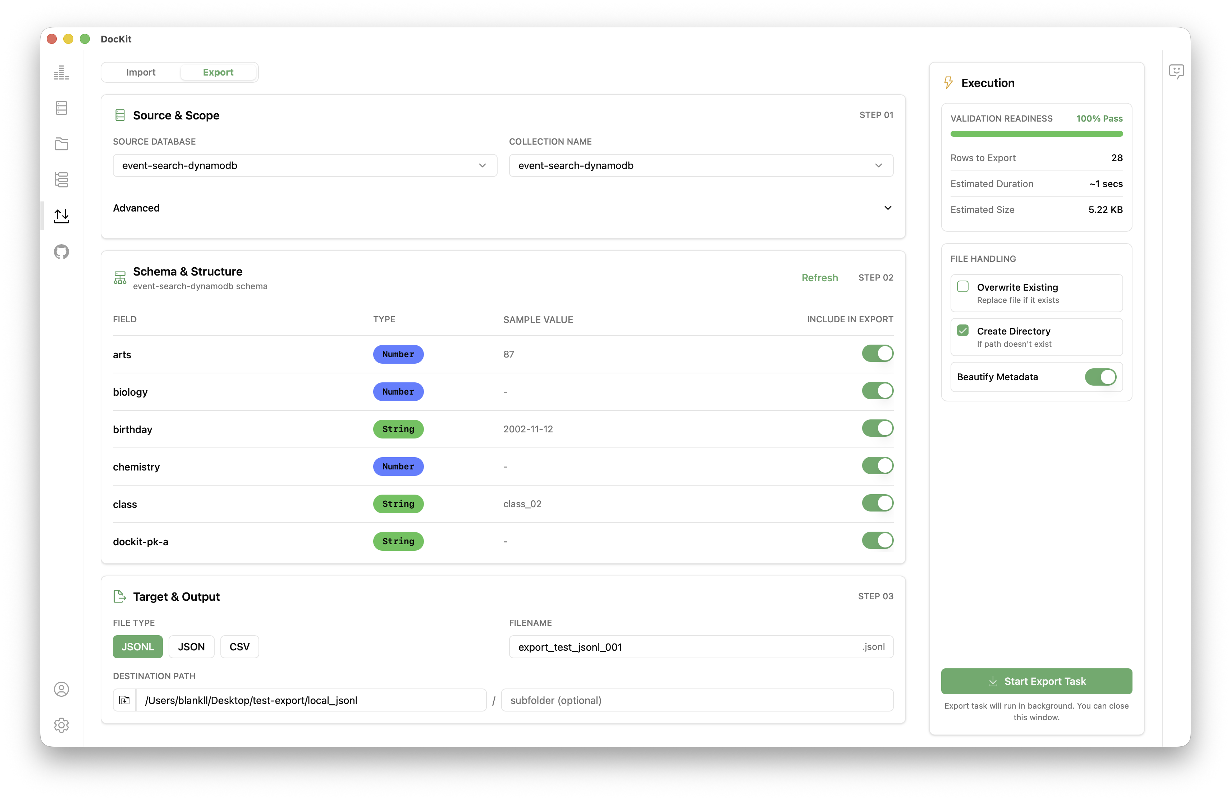Click the folder browse icon beside destination path

(124, 700)
